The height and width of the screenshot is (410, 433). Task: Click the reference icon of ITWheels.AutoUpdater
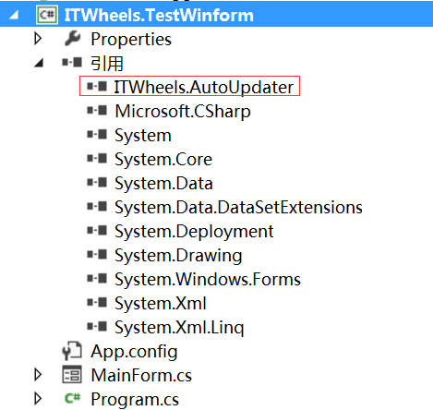(x=97, y=86)
